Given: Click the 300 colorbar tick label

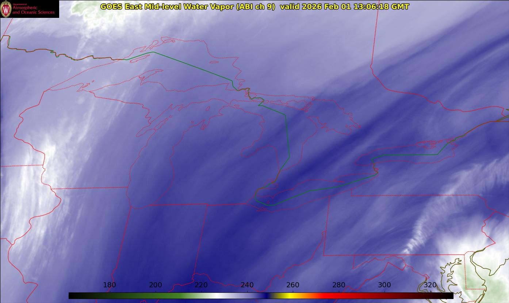Looking at the screenshot, I should [x=384, y=285].
